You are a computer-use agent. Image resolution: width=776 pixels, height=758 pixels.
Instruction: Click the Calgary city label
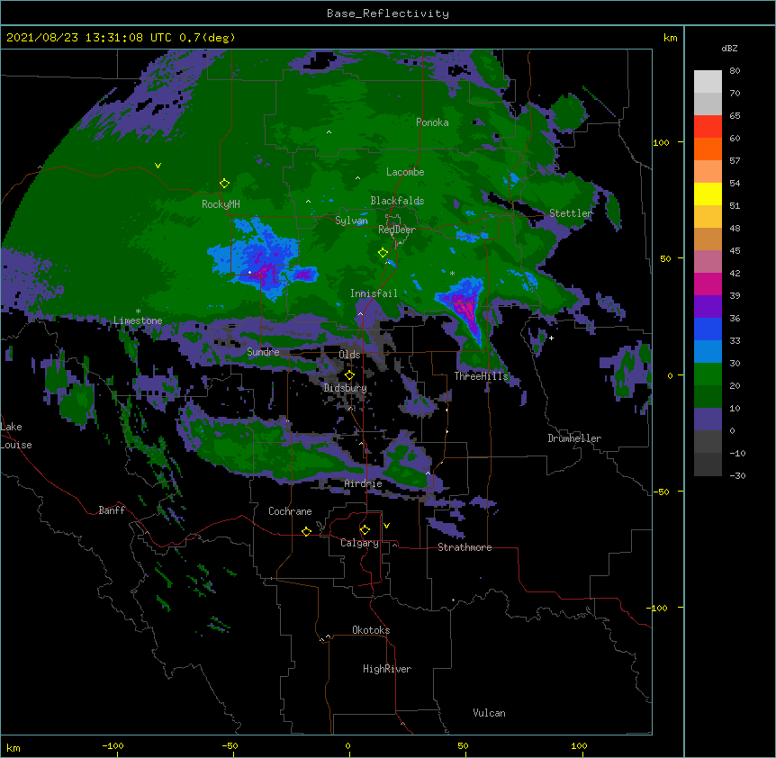pyautogui.click(x=359, y=543)
